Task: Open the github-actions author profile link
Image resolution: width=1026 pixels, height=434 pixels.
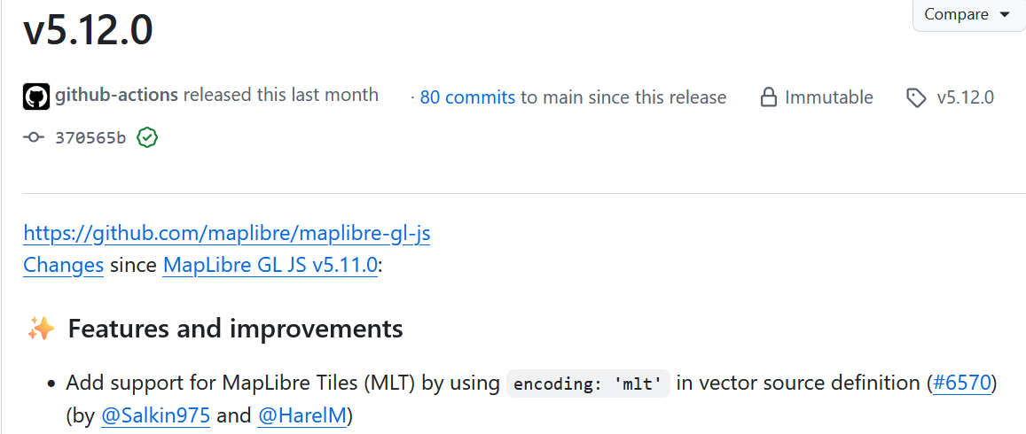Action: tap(116, 95)
